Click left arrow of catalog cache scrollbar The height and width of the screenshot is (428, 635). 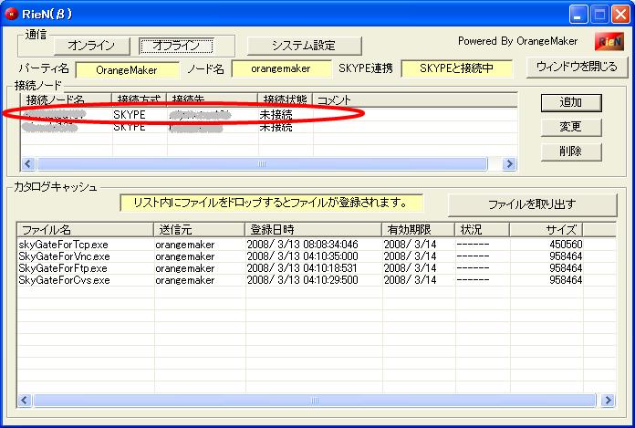coord(25,401)
